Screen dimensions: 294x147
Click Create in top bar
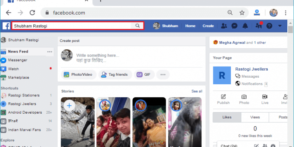208,26
